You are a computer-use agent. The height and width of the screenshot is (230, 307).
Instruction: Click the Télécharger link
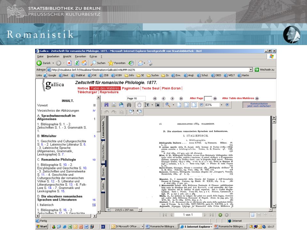87,92
